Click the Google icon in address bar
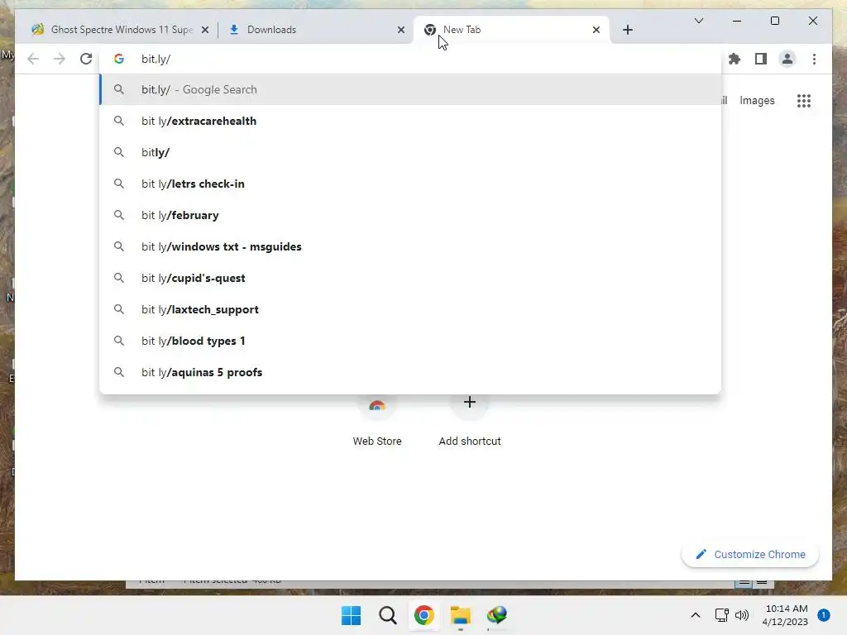 pos(119,59)
